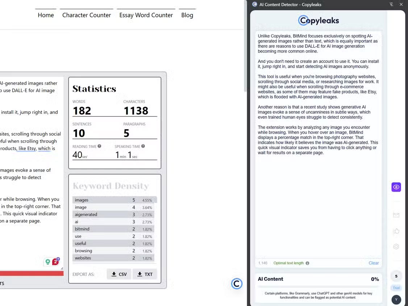
Task: Click the paragraphs count value 5
Action: point(126,133)
